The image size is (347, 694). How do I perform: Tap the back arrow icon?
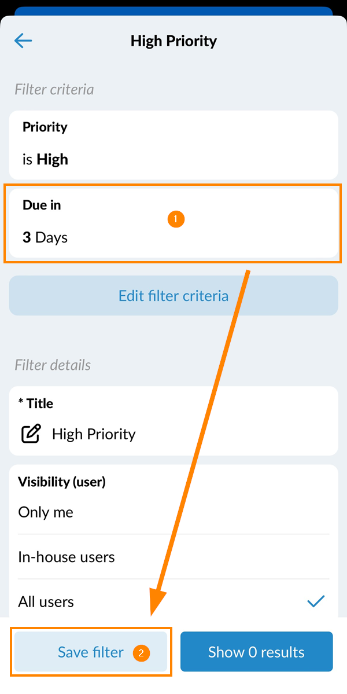(23, 41)
